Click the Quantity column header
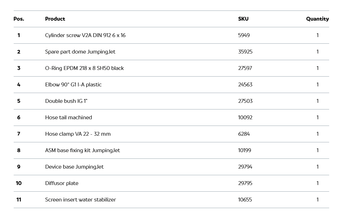The height and width of the screenshot is (213, 339). [317, 19]
